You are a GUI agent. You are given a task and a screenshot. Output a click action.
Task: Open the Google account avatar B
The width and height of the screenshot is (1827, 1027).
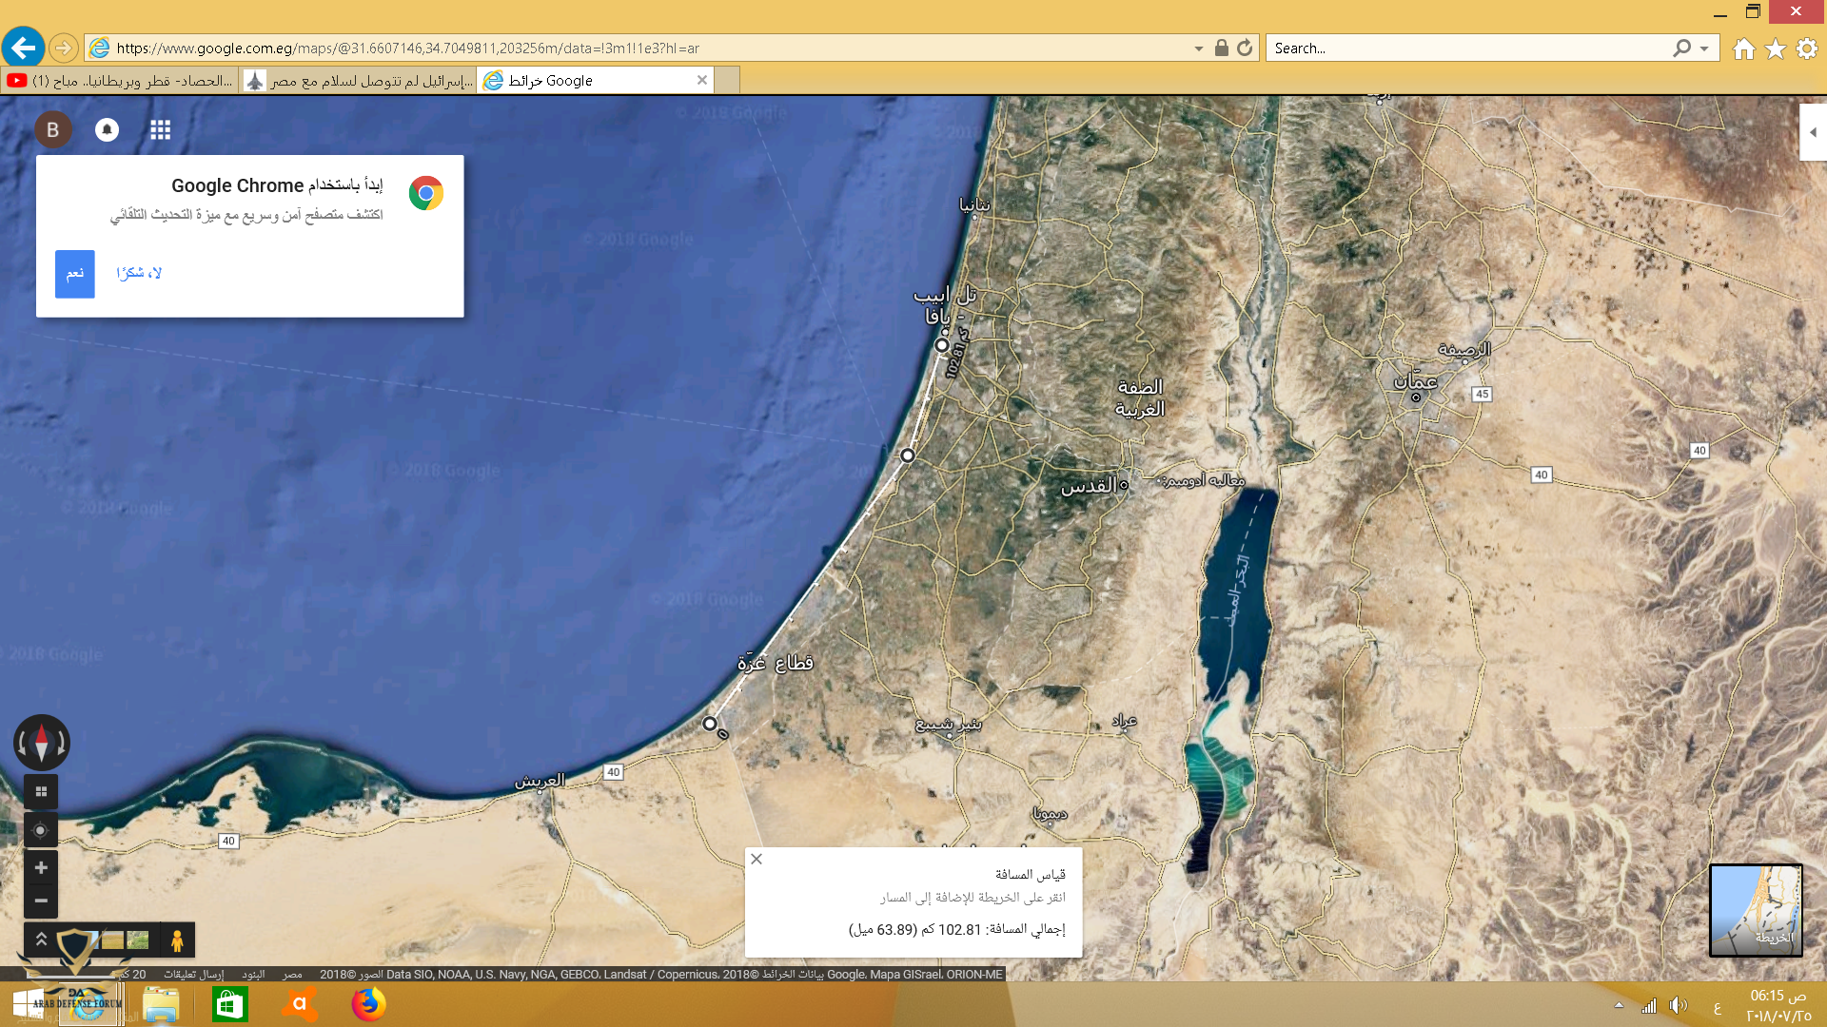(x=53, y=129)
